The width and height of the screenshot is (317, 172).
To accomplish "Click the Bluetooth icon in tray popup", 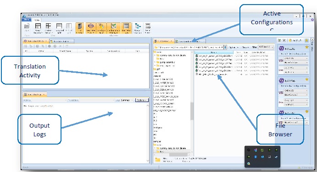I will click(x=256, y=156).
